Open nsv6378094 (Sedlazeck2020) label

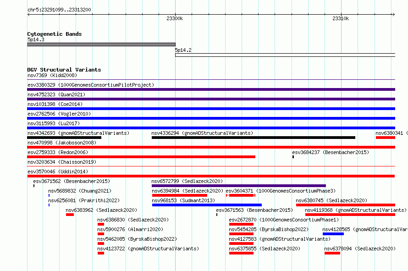tap(360, 249)
